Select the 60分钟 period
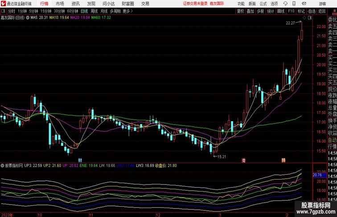 (x=73, y=11)
